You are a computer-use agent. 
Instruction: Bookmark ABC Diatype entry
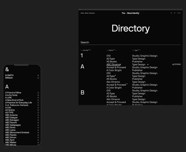38,118
